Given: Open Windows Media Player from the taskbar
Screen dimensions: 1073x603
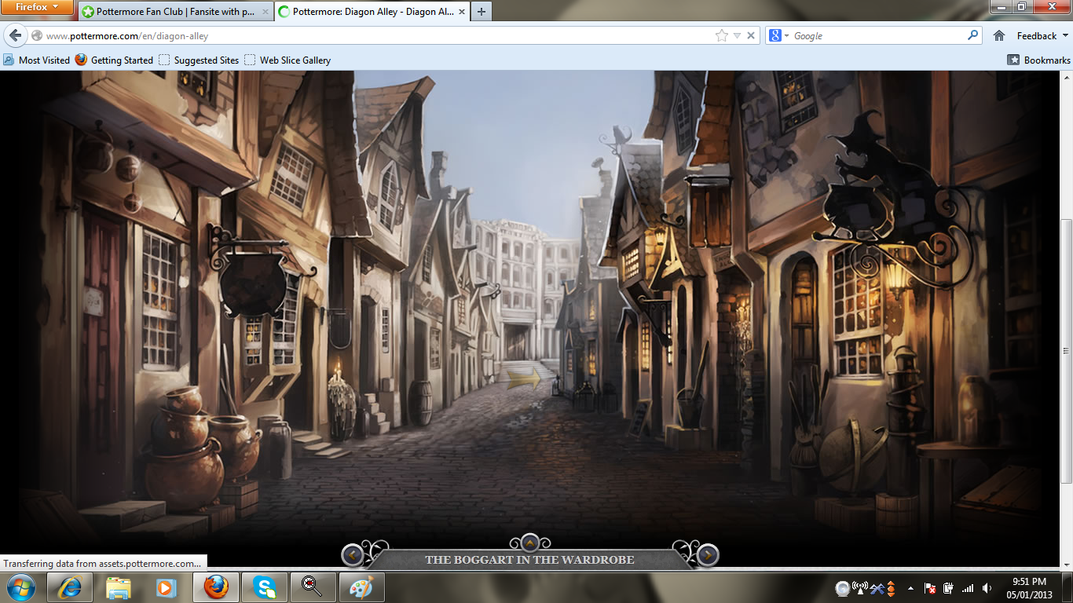Looking at the screenshot, I should 167,587.
